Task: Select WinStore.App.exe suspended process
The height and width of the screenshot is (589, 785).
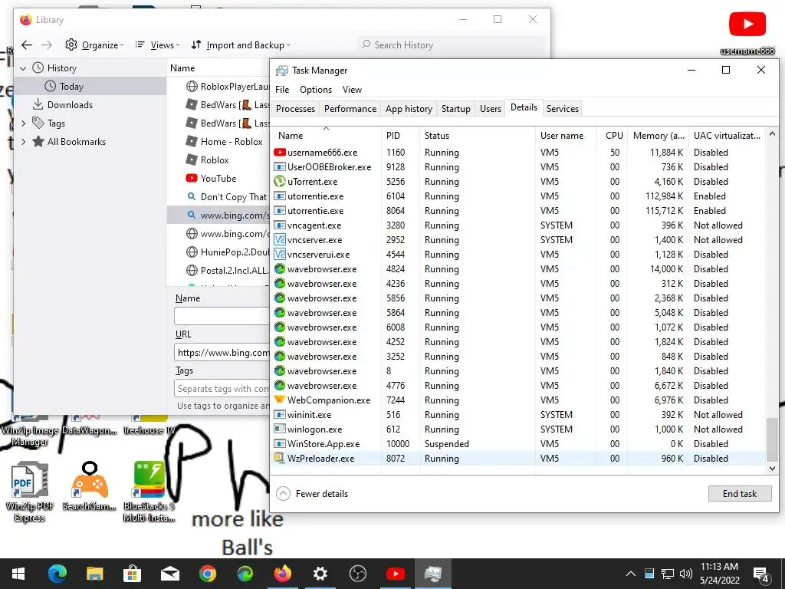Action: tap(518, 444)
